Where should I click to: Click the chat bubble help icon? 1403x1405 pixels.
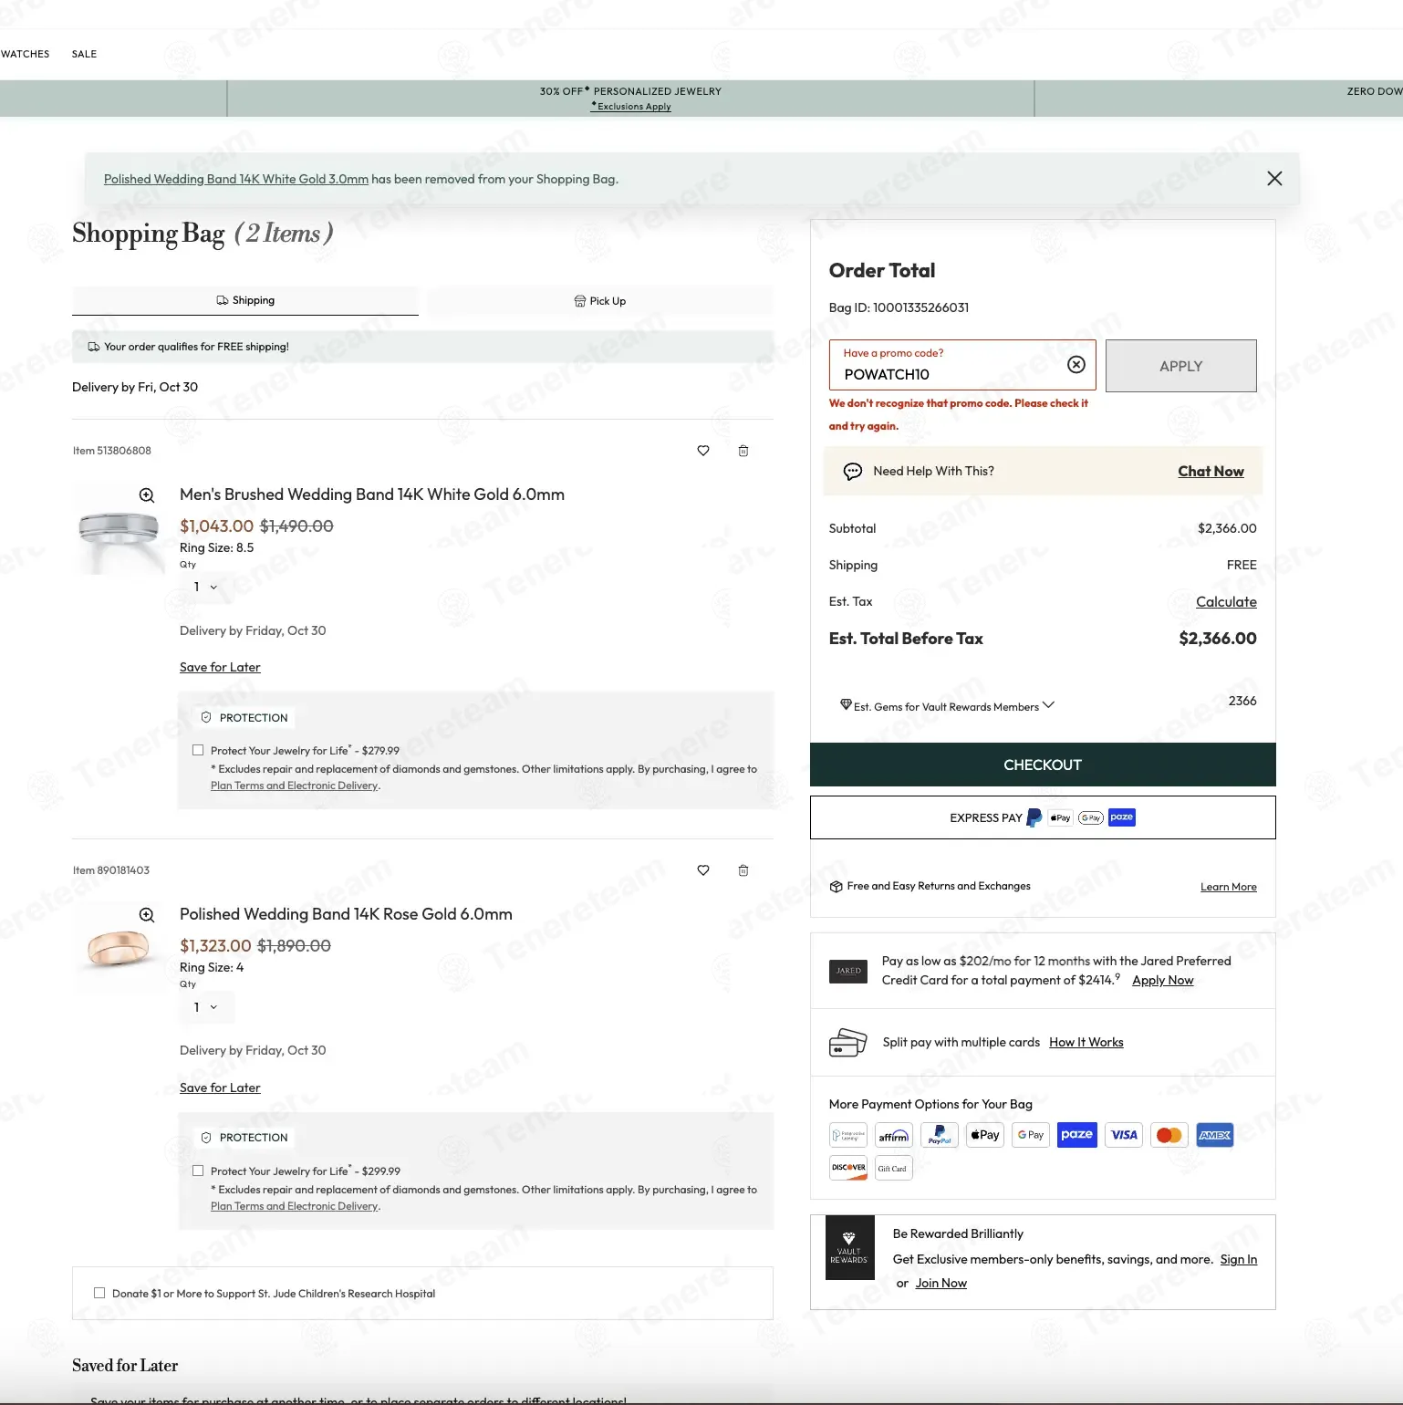coord(853,472)
